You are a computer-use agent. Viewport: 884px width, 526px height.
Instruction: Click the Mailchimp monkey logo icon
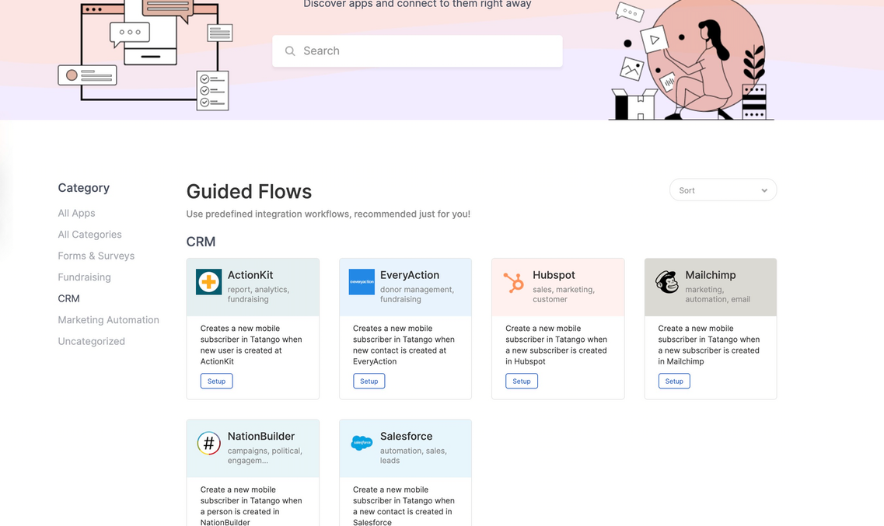coord(667,281)
